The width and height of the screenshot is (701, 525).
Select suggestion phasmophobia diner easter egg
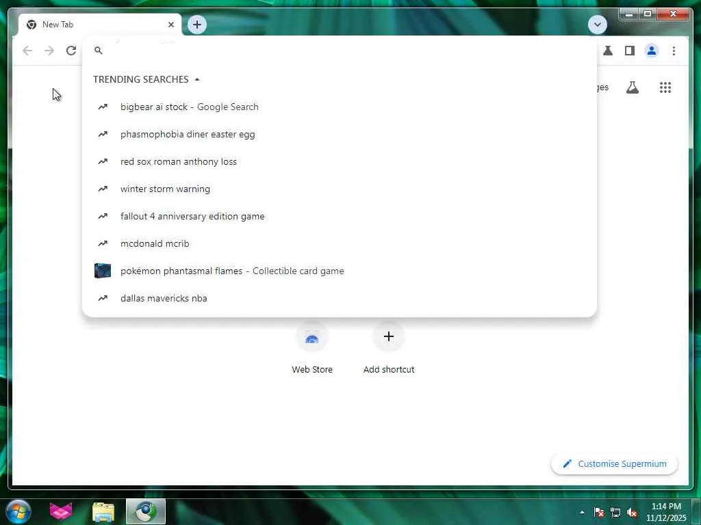(x=340, y=135)
